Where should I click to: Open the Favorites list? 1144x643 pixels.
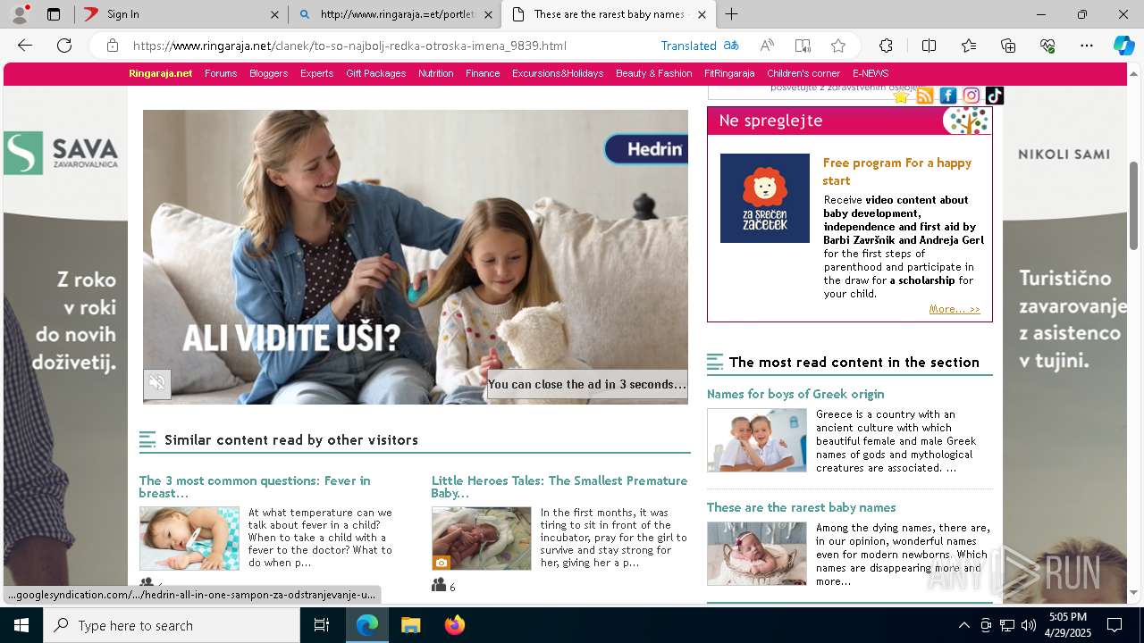click(969, 46)
